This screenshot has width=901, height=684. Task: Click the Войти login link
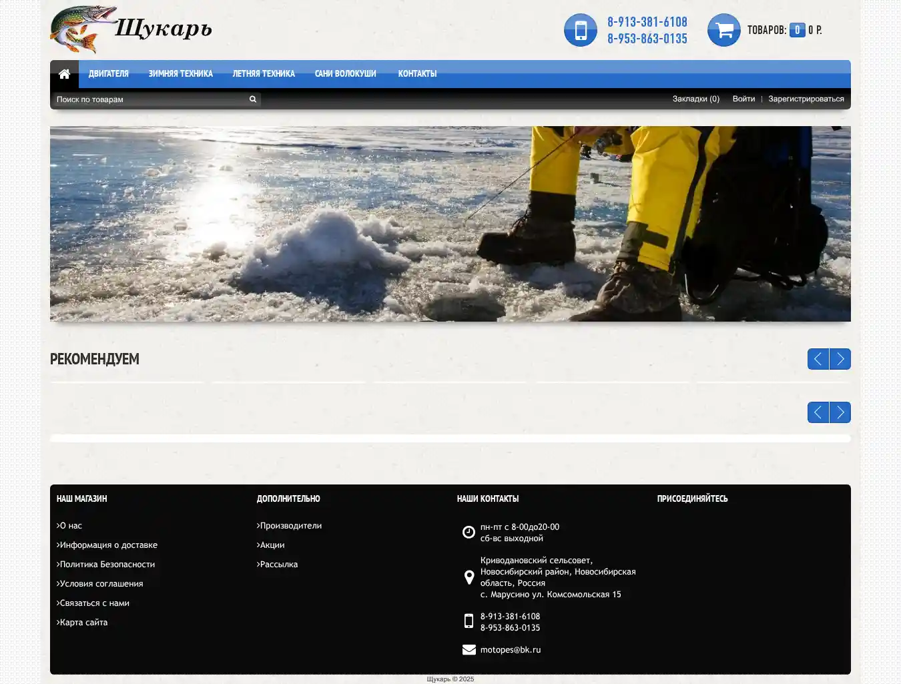tap(743, 99)
